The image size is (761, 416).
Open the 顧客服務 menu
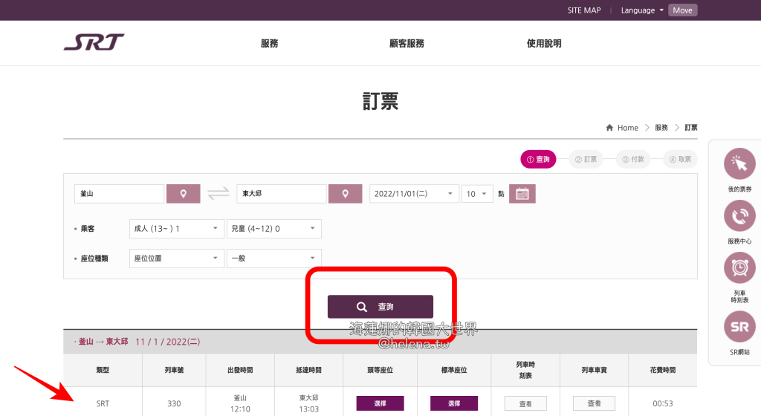click(407, 43)
